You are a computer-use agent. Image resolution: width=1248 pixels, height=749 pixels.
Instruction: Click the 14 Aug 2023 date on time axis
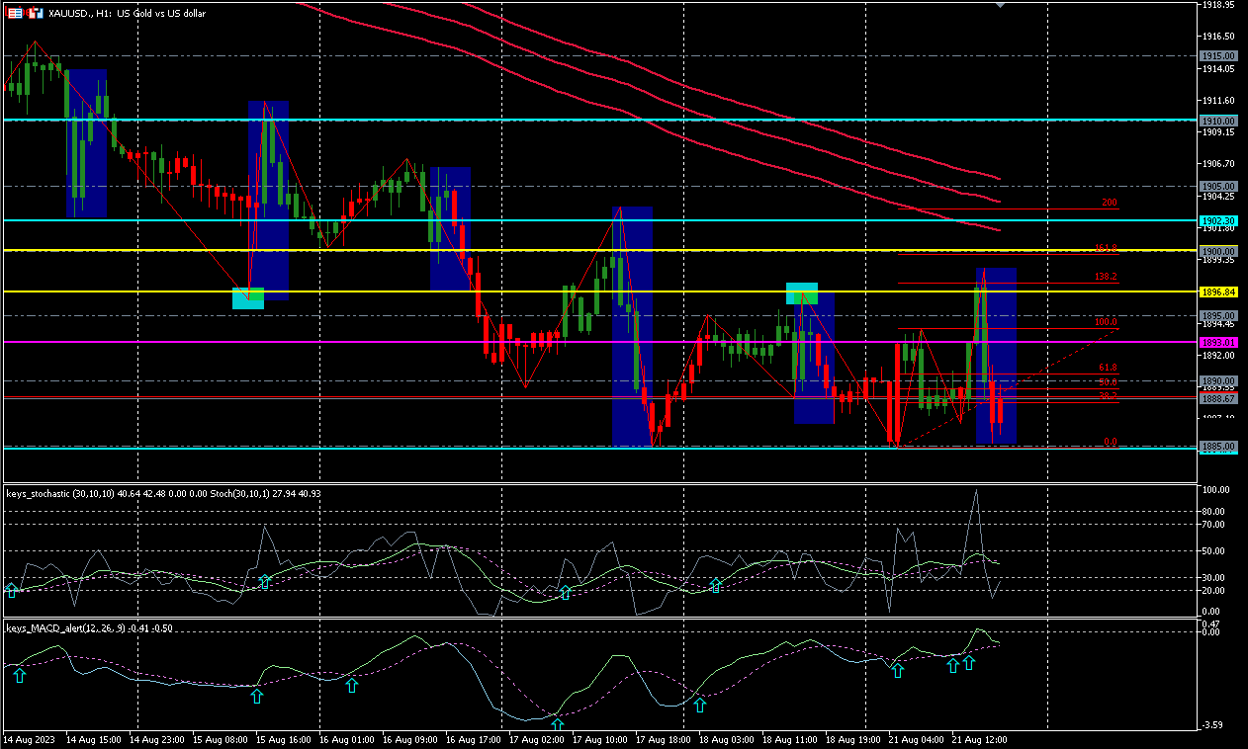(27, 739)
